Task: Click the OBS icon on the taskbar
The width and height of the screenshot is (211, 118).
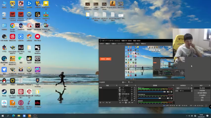Action: tap(35, 116)
